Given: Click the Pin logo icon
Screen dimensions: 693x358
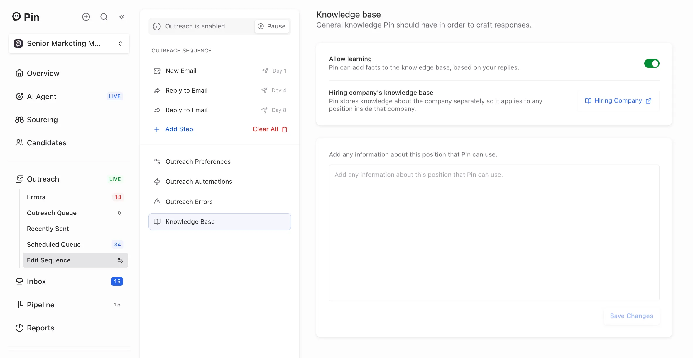Looking at the screenshot, I should pos(16,17).
